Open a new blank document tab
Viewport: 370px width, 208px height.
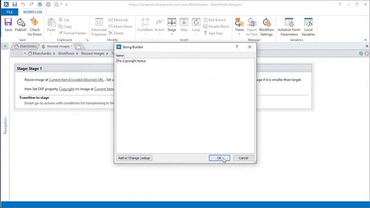pos(79,47)
